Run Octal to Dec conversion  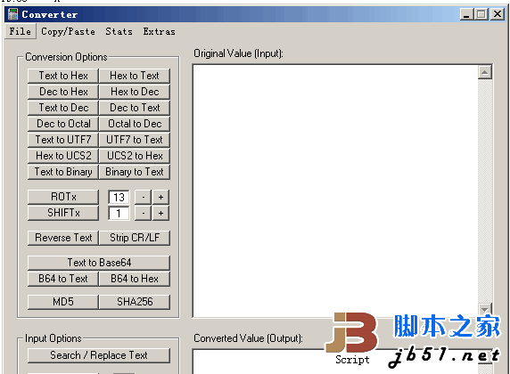[x=135, y=124]
